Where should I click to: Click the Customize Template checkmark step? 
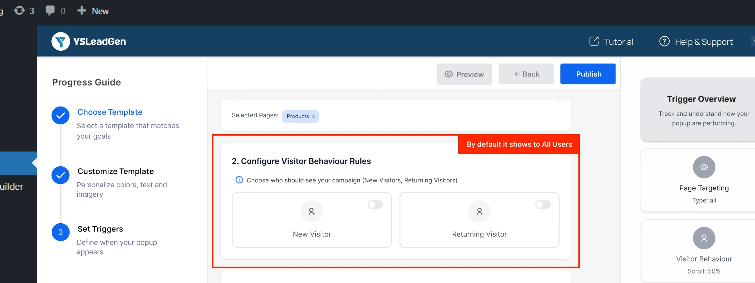(60, 175)
